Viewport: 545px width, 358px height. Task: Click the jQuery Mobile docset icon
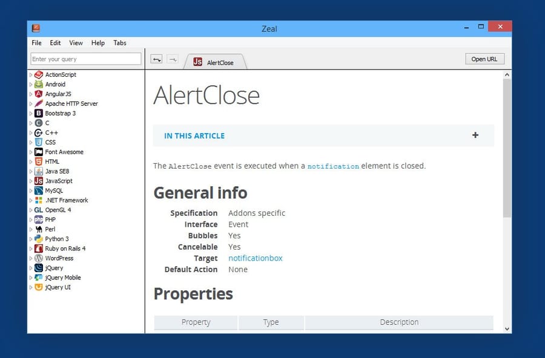(39, 278)
